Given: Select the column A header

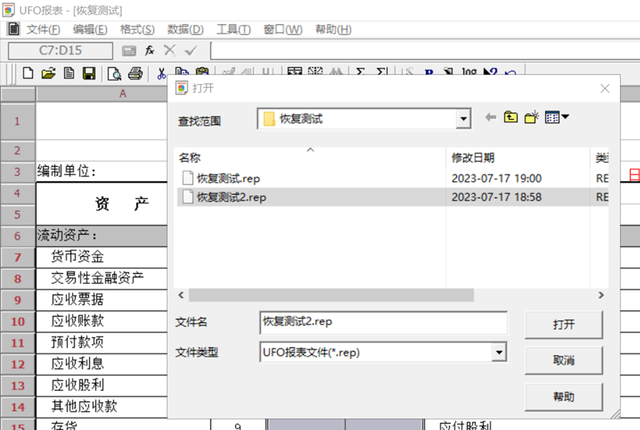Looking at the screenshot, I should (102, 94).
